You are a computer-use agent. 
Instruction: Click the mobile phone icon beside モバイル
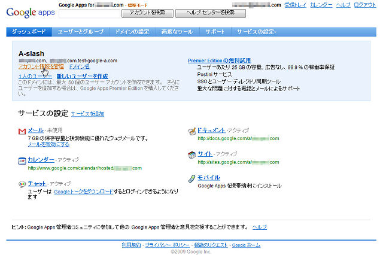[x=191, y=178]
